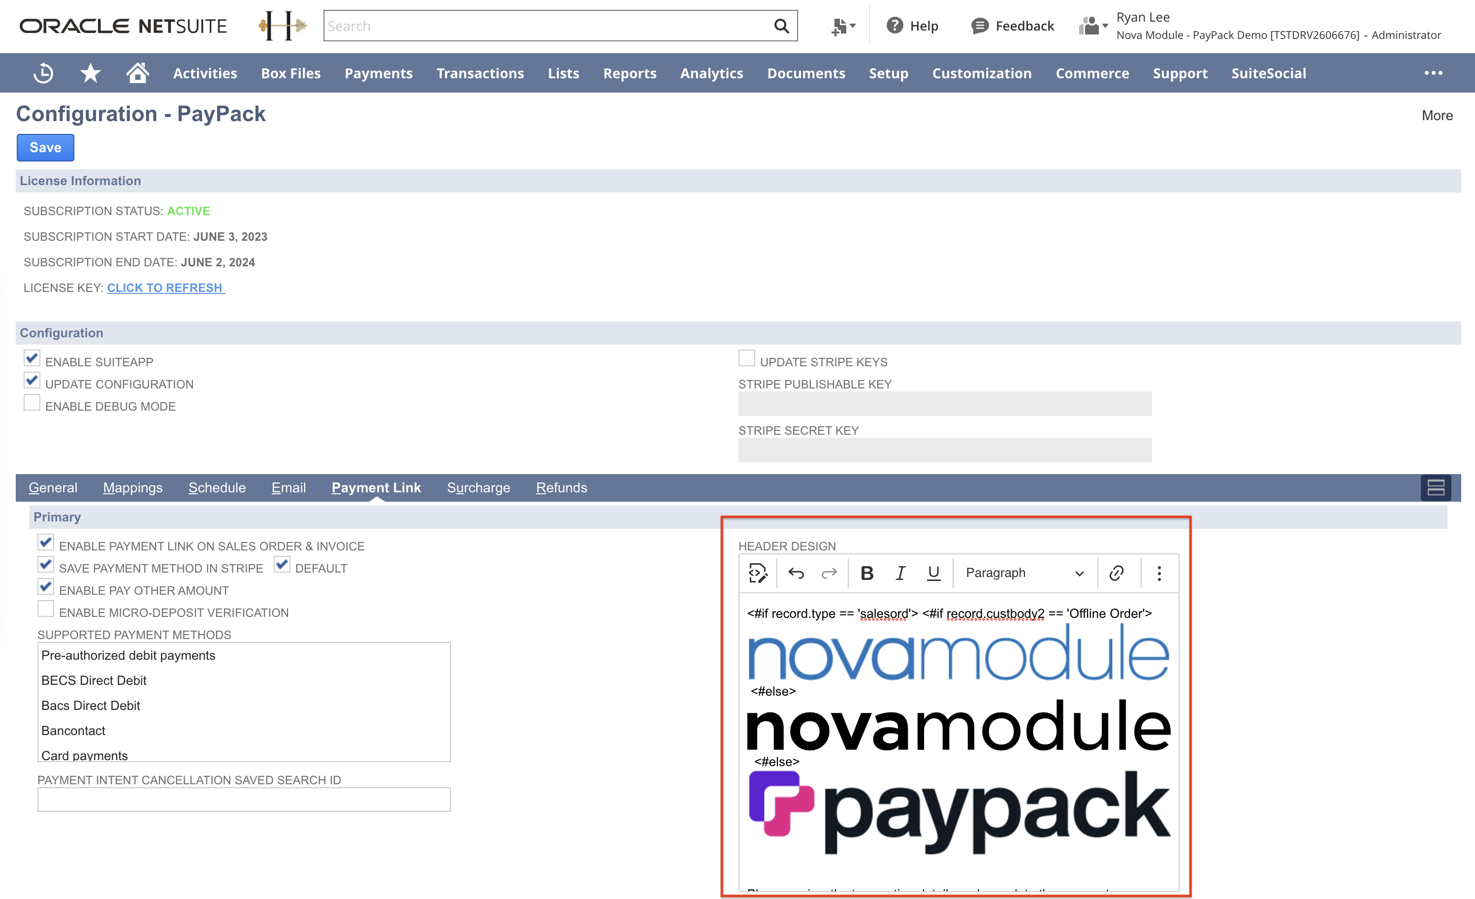Click the Click To Refresh license link

(166, 288)
